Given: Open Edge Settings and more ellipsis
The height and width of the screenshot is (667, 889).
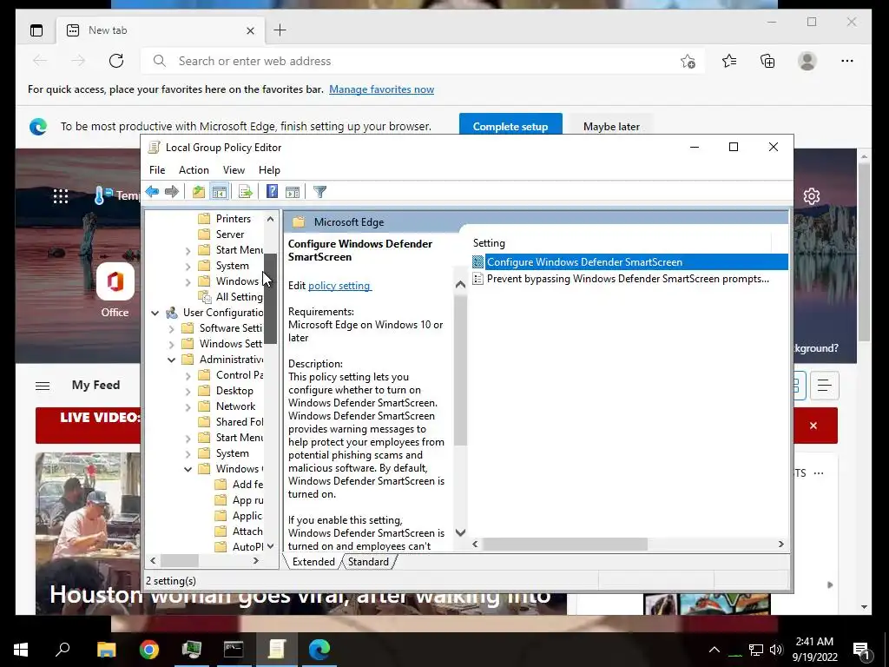Looking at the screenshot, I should (847, 61).
